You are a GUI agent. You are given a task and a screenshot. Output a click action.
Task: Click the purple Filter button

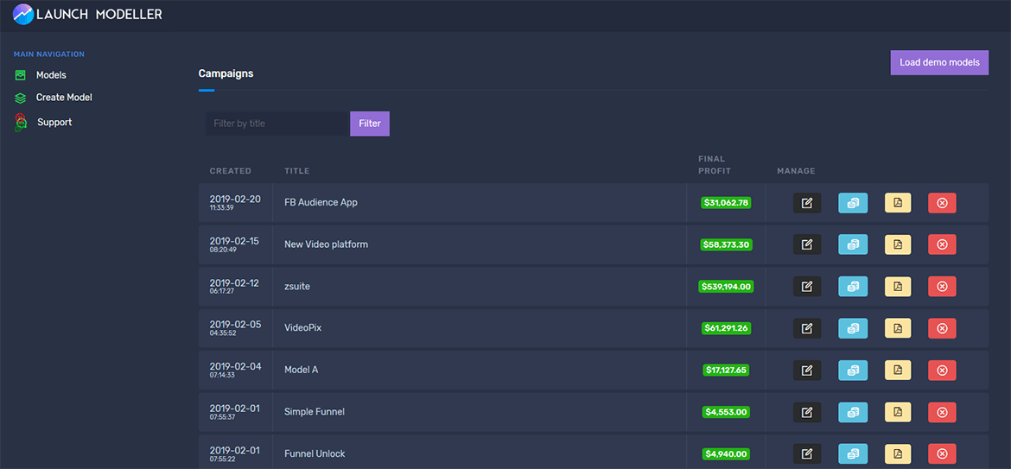click(370, 124)
